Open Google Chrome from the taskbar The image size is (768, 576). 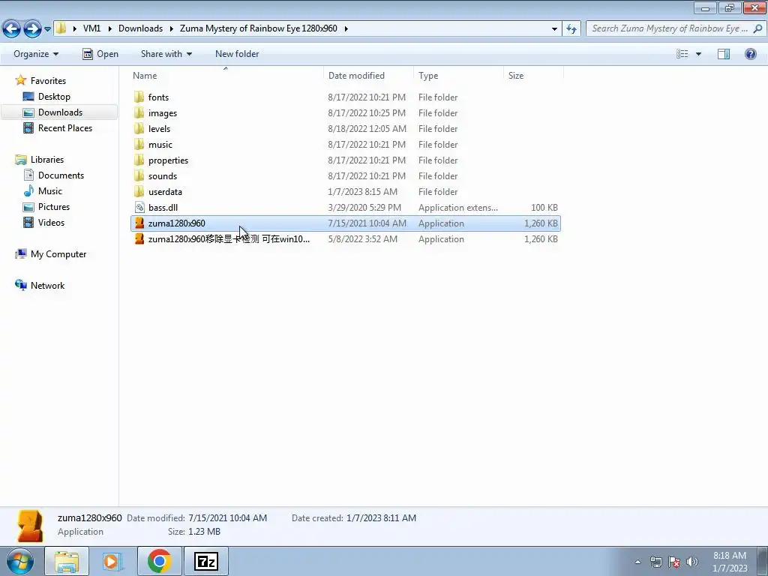point(159,561)
